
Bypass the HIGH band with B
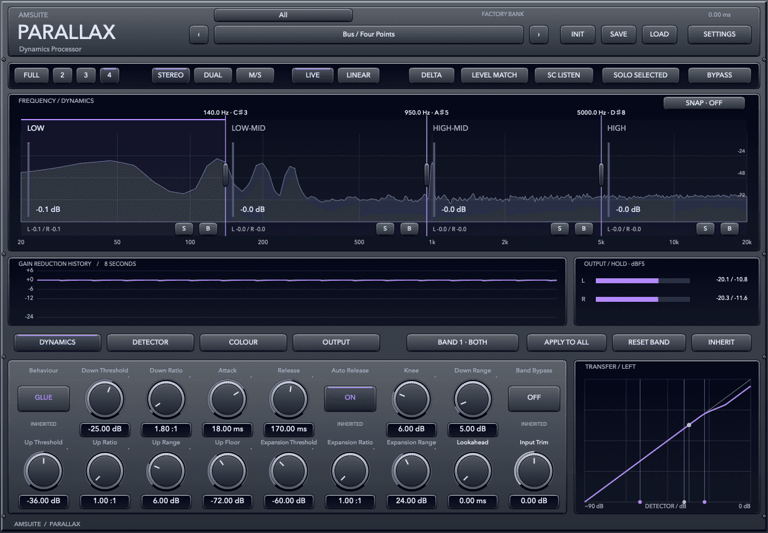(x=730, y=229)
